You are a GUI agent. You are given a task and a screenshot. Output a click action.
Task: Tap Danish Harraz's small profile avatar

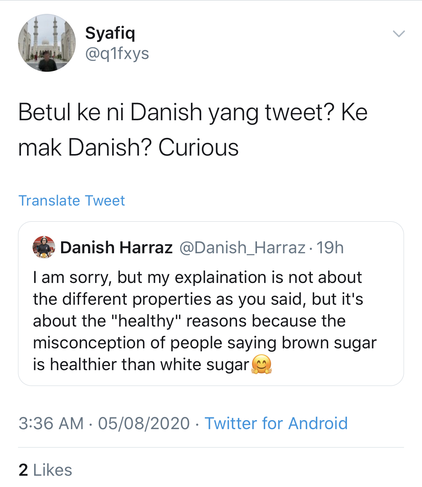click(x=44, y=247)
